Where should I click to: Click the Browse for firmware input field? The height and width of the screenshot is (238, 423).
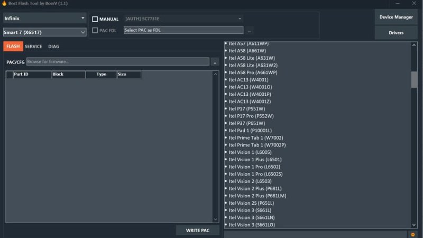coord(117,62)
